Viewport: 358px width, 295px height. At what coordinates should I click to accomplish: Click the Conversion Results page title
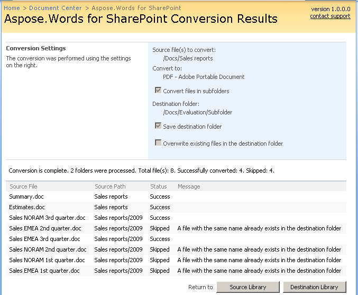click(141, 19)
